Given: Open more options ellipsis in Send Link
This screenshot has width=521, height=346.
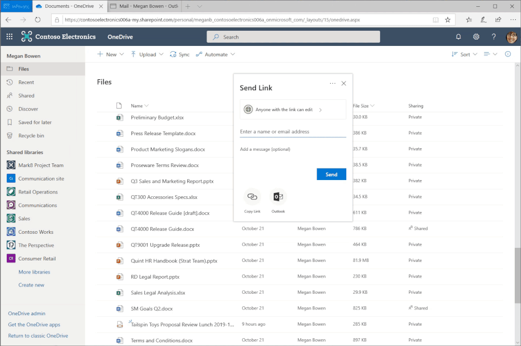Looking at the screenshot, I should [332, 83].
